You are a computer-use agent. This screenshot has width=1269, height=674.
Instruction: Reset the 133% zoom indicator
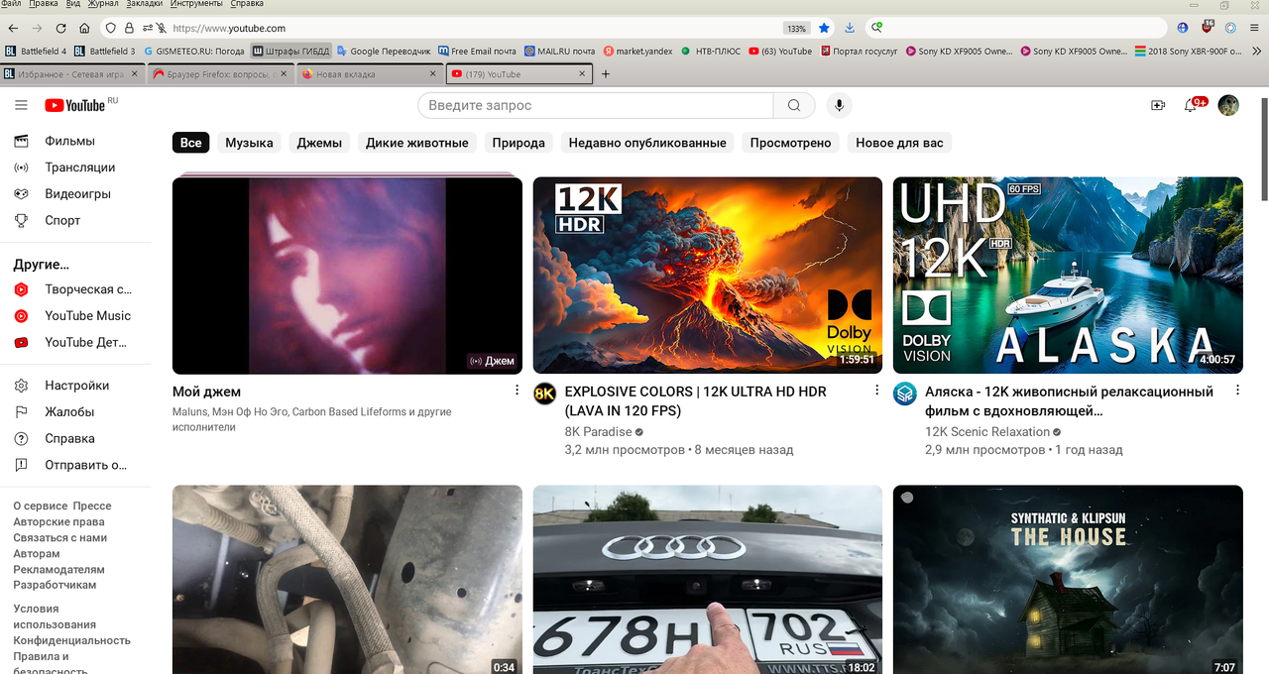point(796,29)
